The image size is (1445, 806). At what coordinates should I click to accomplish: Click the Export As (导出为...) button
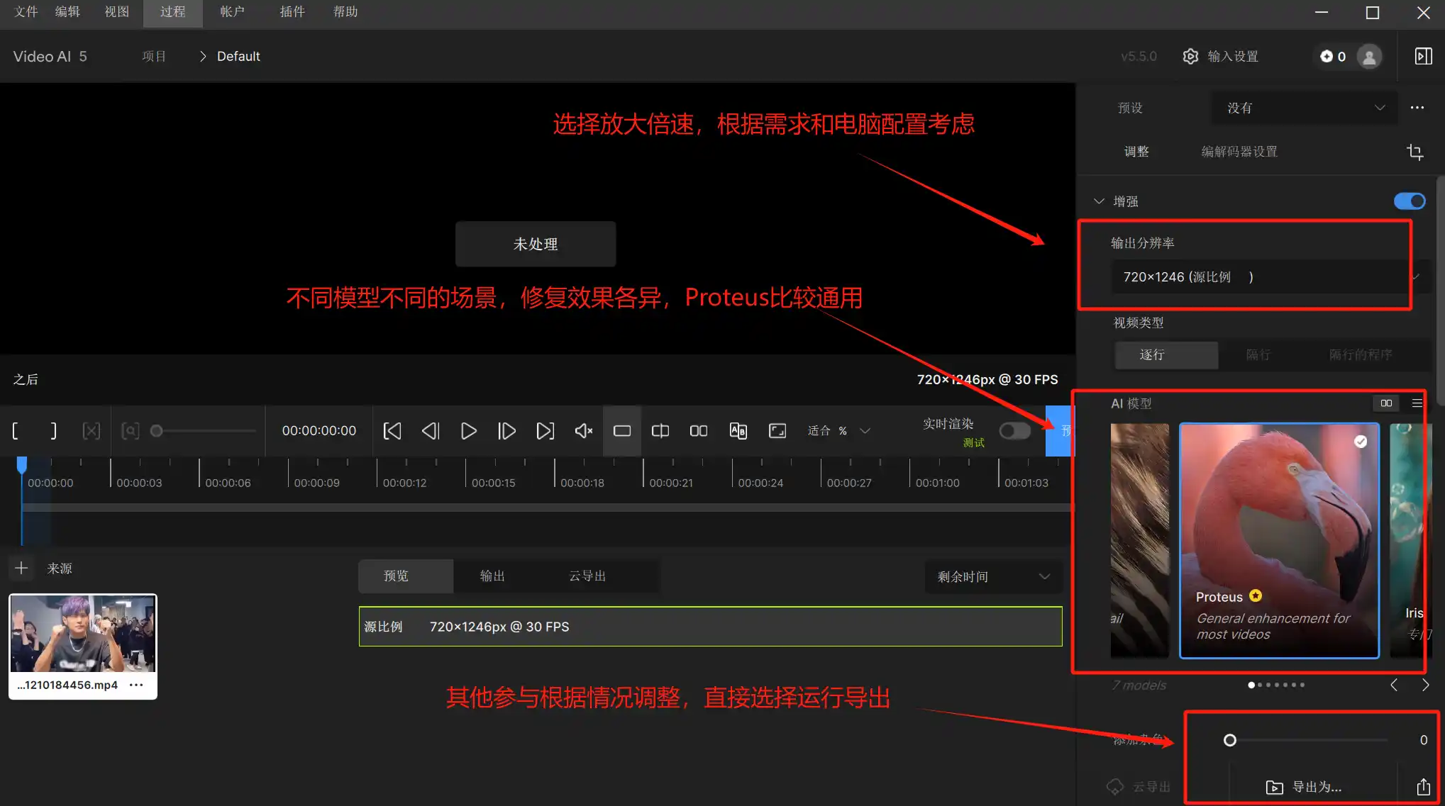pyautogui.click(x=1305, y=787)
